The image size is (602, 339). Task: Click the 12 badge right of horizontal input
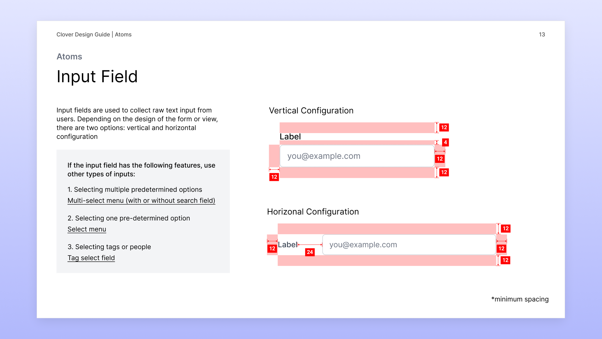coord(501,249)
